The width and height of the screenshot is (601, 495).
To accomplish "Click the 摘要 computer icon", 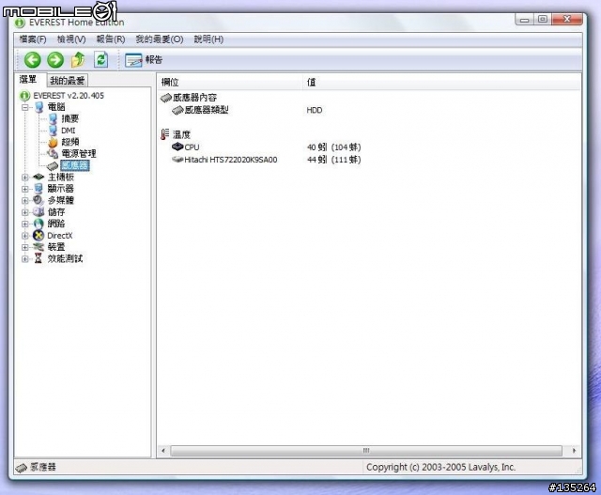I will coord(53,119).
